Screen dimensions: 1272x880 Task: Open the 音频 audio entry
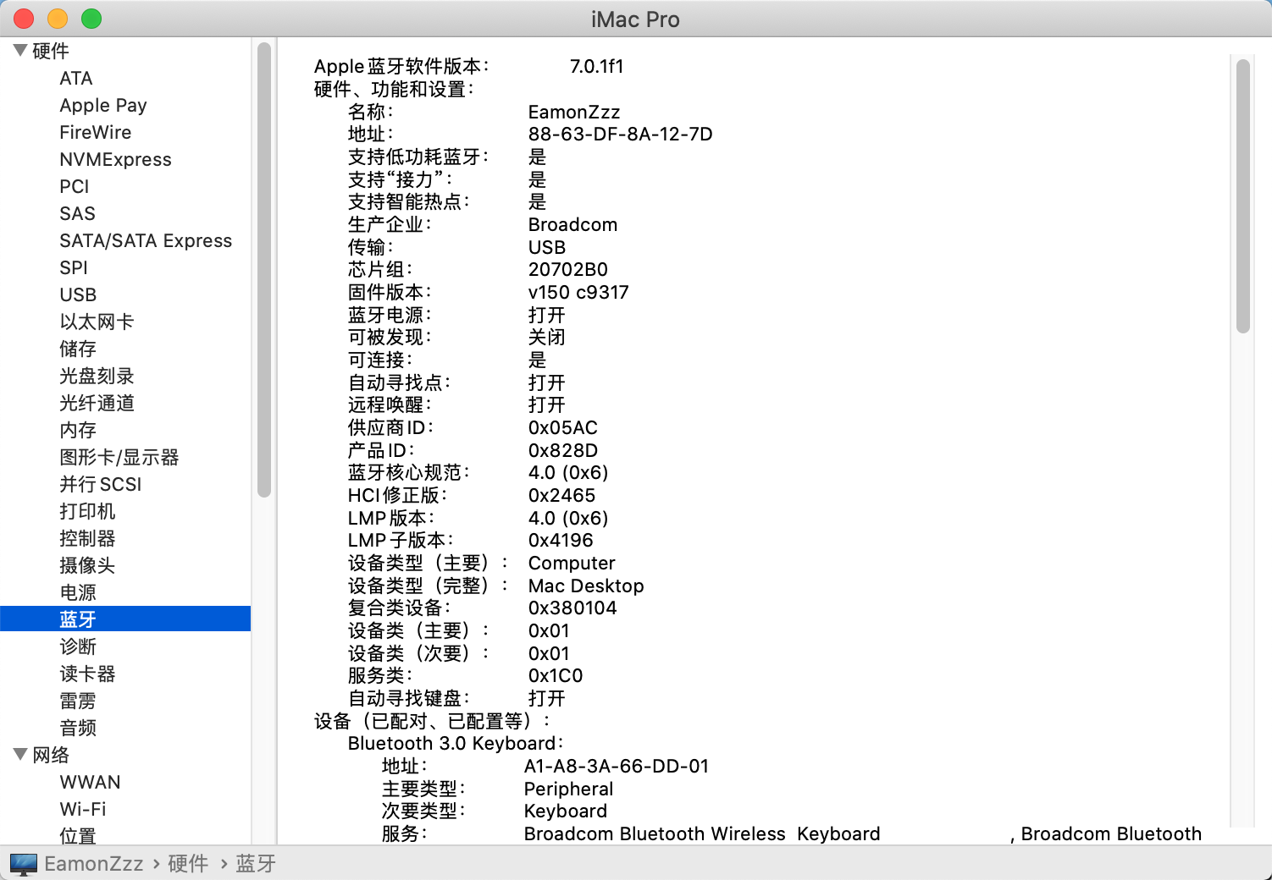tap(78, 728)
